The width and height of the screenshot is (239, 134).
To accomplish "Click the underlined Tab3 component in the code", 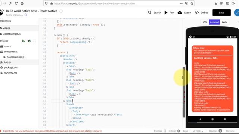I will 72,94.
